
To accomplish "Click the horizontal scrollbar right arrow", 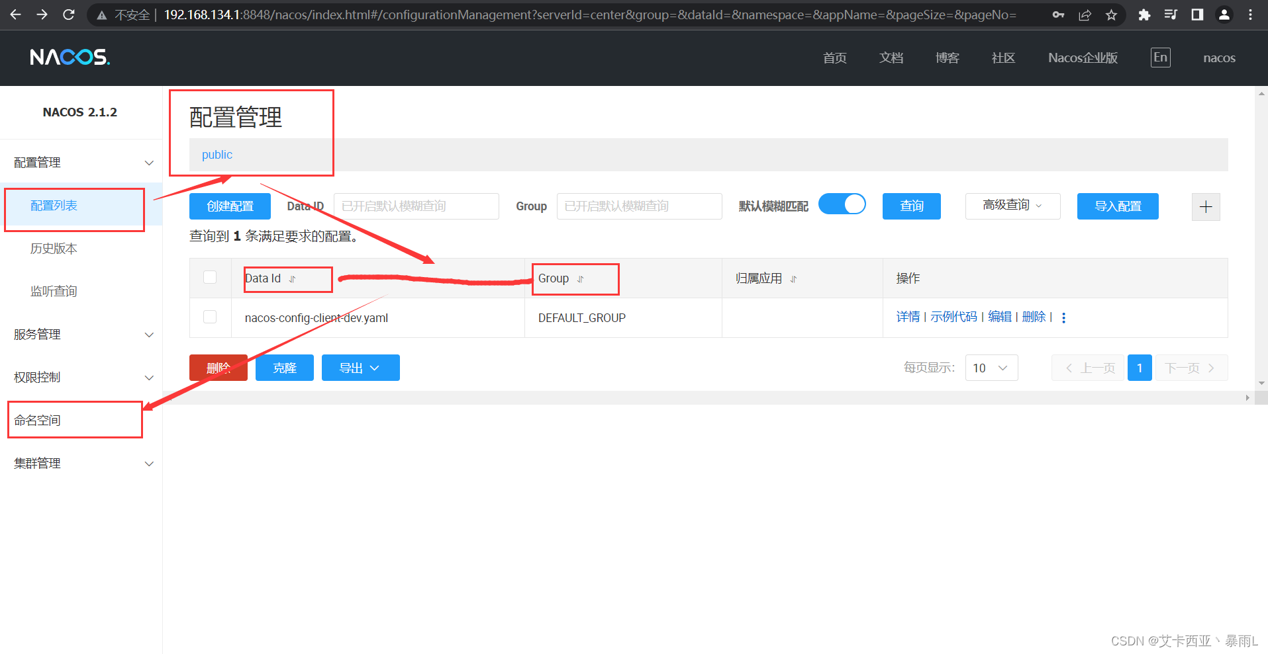I will tap(1247, 398).
